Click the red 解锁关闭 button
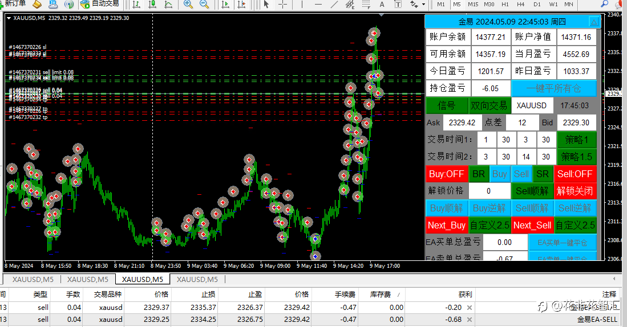 575,191
